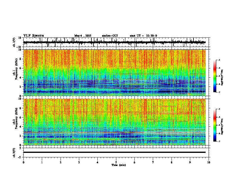Click the "ch.1(V)" axis label of the top waveform
This screenshot has width=235, height=182.
click(x=14, y=42)
